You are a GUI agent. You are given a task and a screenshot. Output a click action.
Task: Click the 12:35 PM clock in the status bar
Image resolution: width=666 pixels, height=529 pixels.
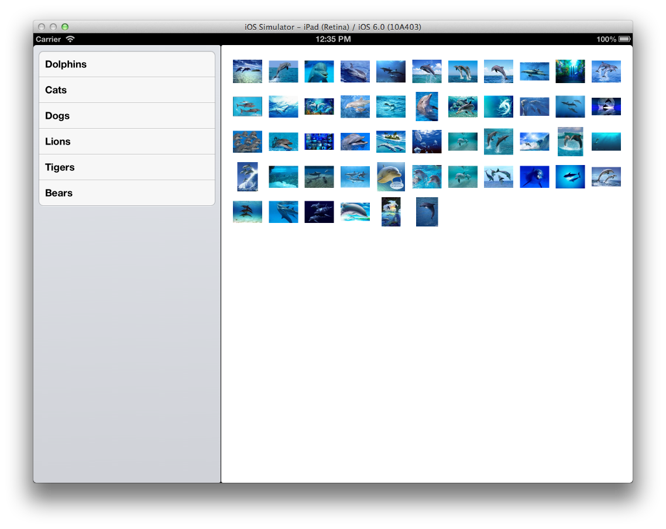pos(333,39)
